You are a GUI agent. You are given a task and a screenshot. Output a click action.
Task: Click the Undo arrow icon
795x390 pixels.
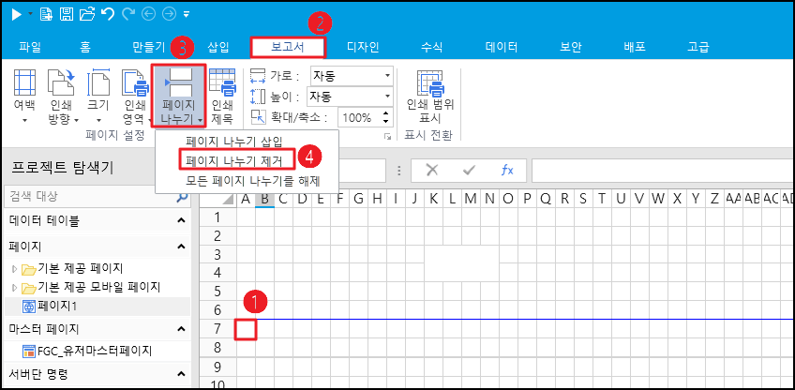(x=107, y=14)
